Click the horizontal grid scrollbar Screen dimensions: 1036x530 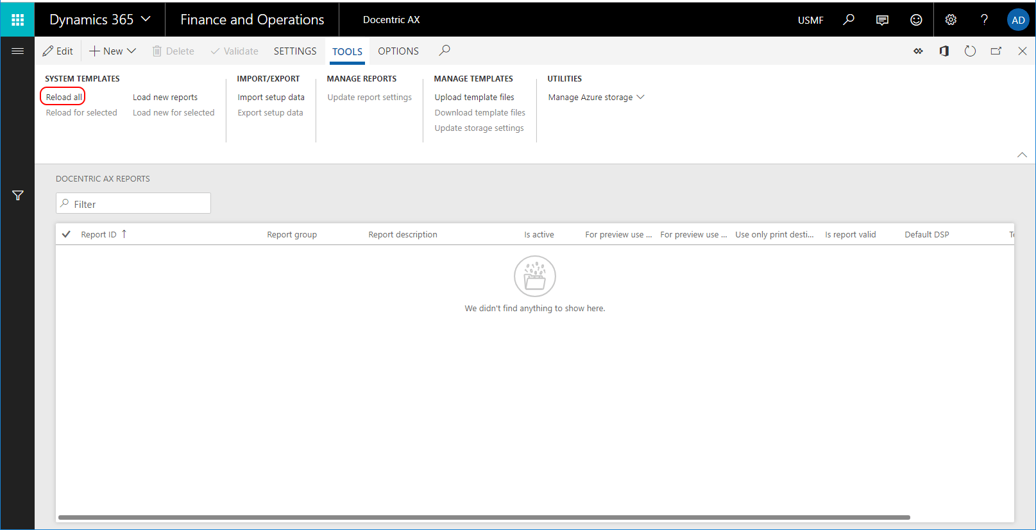click(x=484, y=517)
